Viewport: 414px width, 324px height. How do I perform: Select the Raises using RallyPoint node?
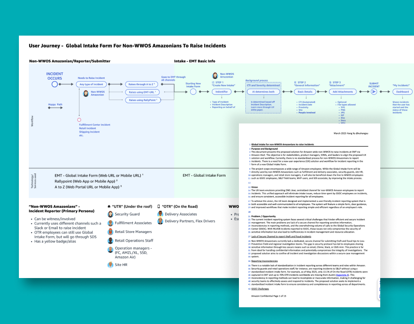[143, 100]
